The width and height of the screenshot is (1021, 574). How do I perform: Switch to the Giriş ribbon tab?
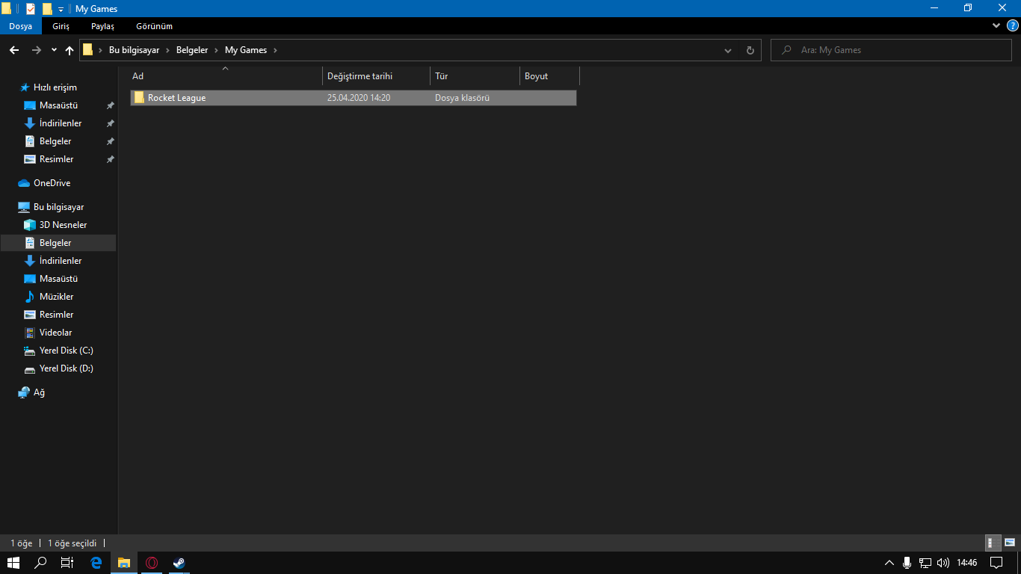pos(61,26)
